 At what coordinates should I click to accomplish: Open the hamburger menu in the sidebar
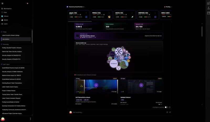(2, 3)
